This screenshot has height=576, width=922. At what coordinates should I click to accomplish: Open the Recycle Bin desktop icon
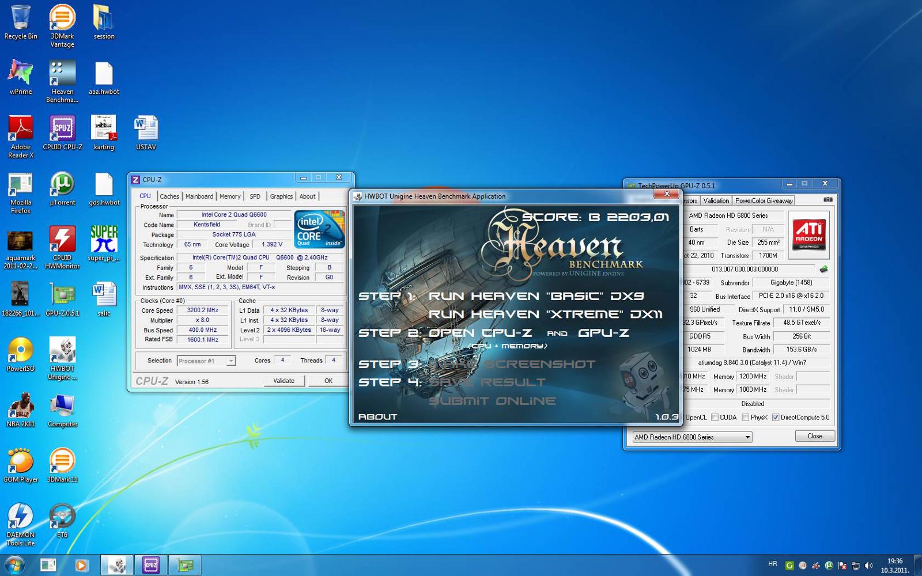coord(21,23)
